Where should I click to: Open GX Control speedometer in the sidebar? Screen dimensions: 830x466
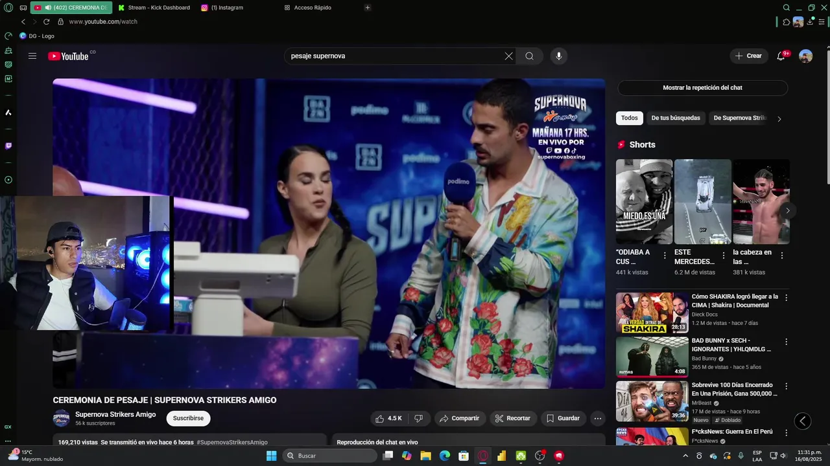pos(8,36)
